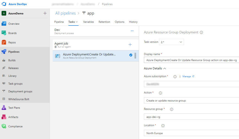The width and height of the screenshot is (239, 139).
Task: Open the Boards section icon
Action: 4,33
